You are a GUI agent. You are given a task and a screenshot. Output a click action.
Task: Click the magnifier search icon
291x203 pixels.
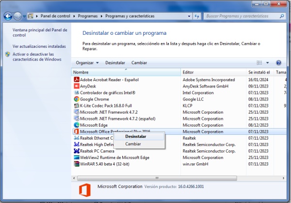(x=282, y=16)
